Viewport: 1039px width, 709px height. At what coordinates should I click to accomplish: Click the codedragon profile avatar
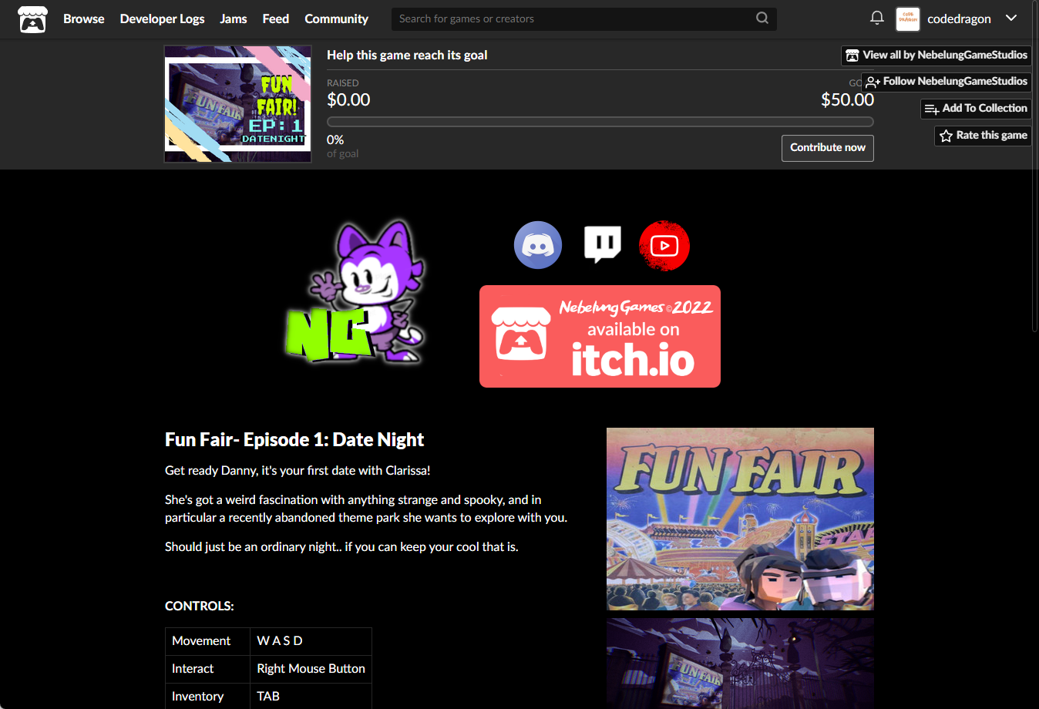click(908, 19)
